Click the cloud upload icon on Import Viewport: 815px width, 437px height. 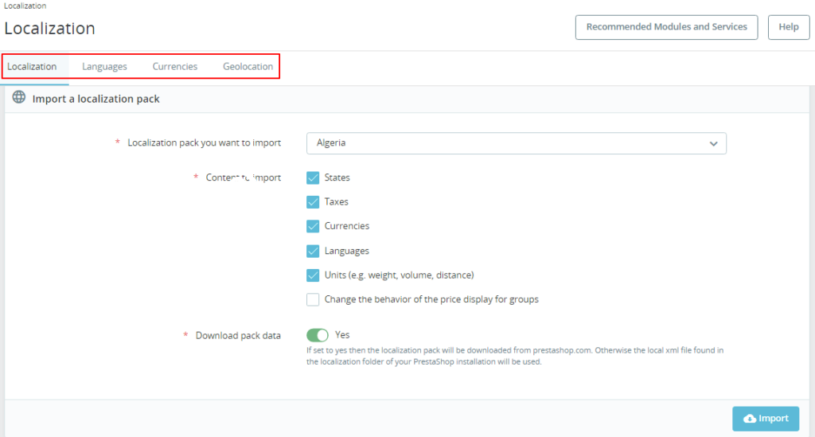749,419
